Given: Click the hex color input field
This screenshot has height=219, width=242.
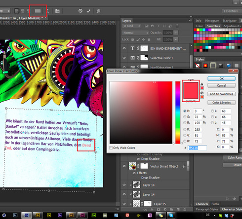Looking at the screenshot, I should coord(198,148).
